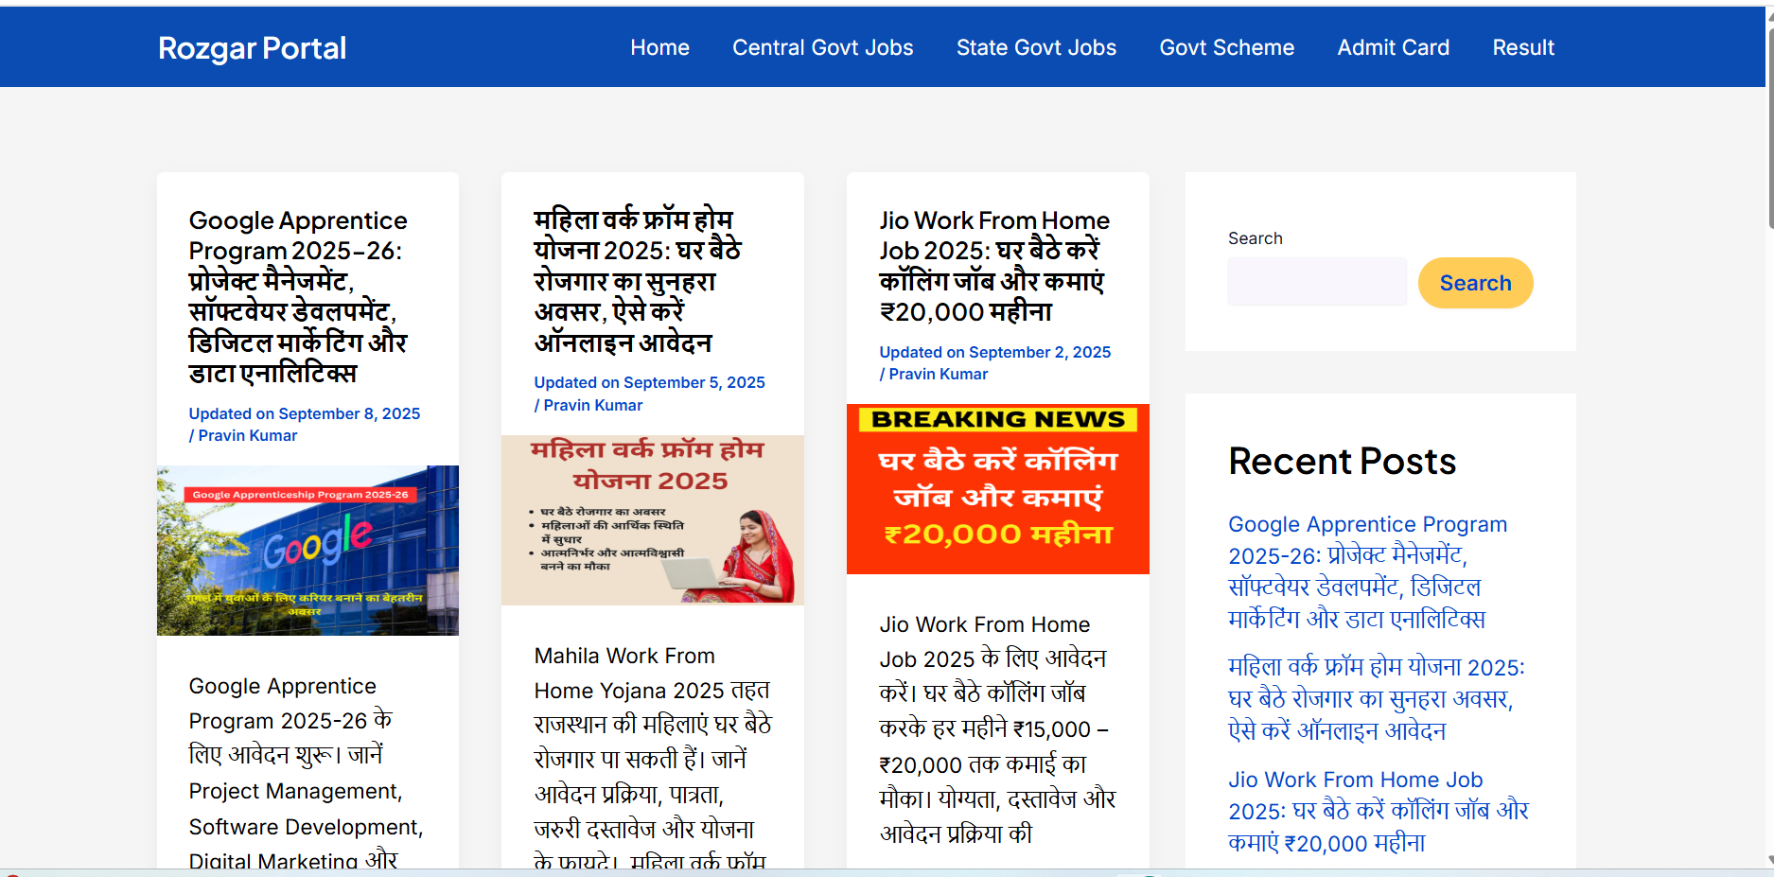Image resolution: width=1774 pixels, height=877 pixels.
Task: Click the Search label above the input
Action: [1256, 238]
